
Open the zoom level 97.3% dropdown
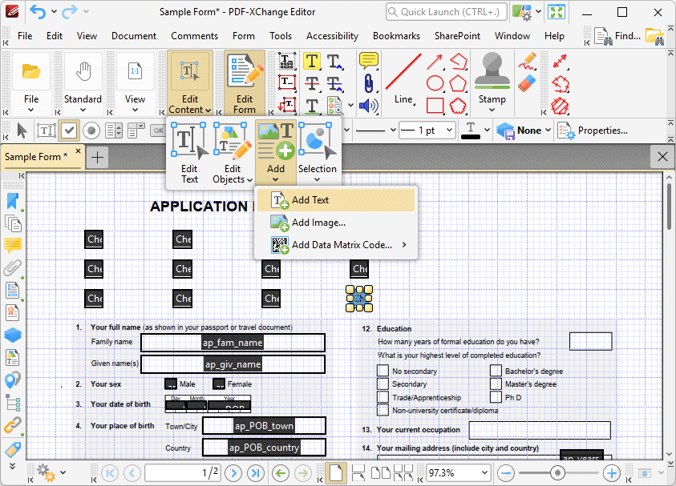pyautogui.click(x=484, y=473)
